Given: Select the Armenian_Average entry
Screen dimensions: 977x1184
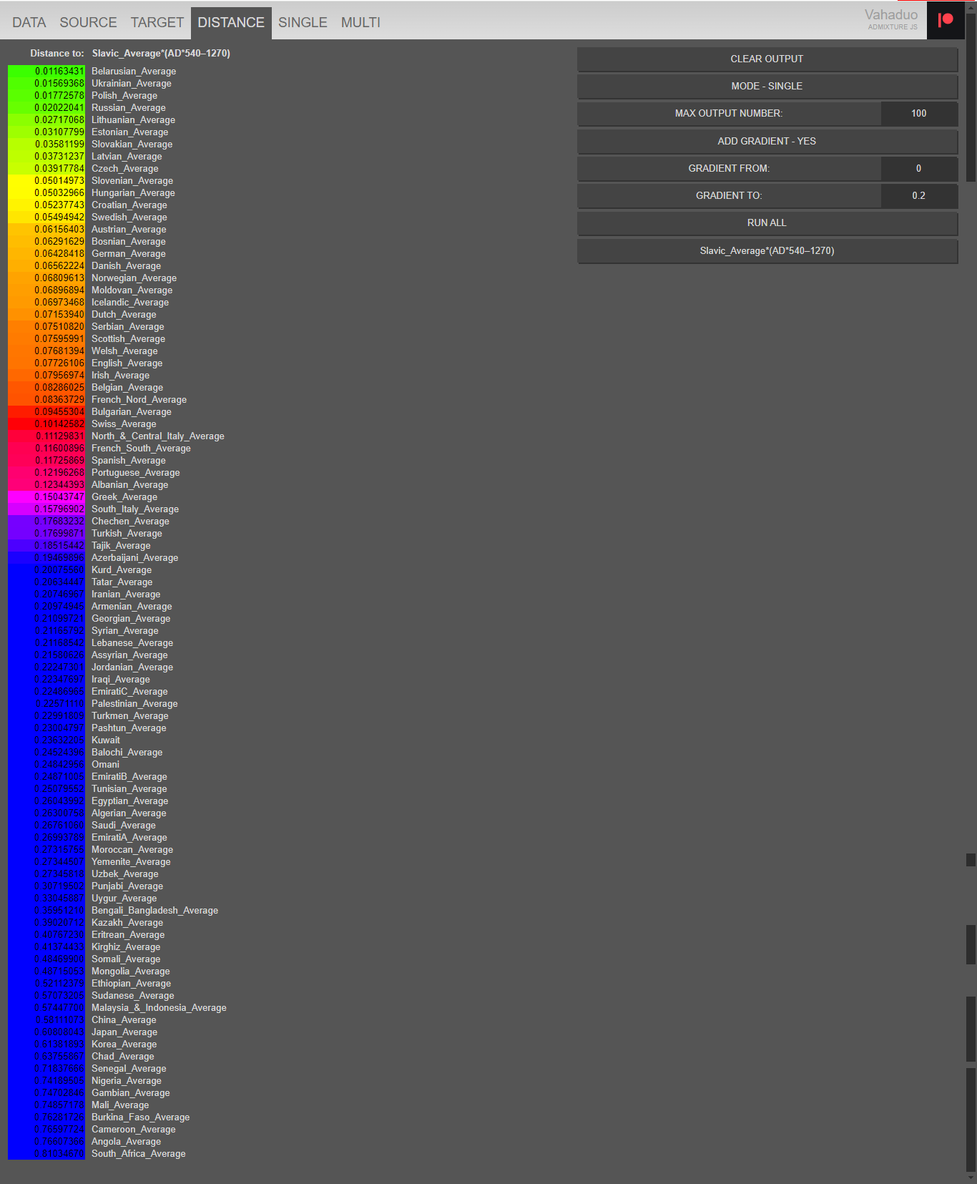Looking at the screenshot, I should point(132,607).
